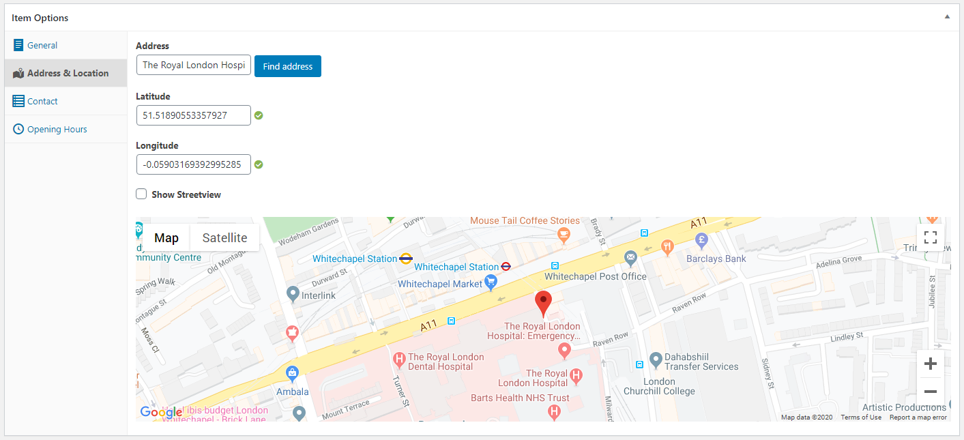Collapse the Item Options panel
Screen dimensions: 964x440
[x=947, y=17]
